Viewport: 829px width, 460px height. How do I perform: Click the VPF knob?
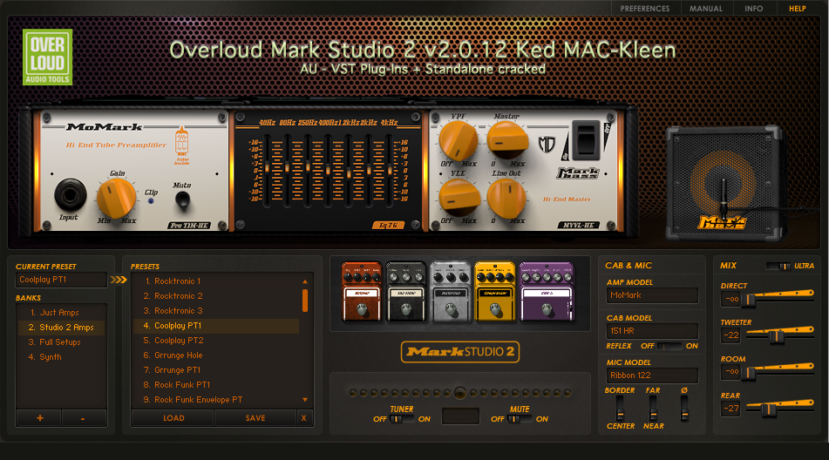pyautogui.click(x=458, y=140)
